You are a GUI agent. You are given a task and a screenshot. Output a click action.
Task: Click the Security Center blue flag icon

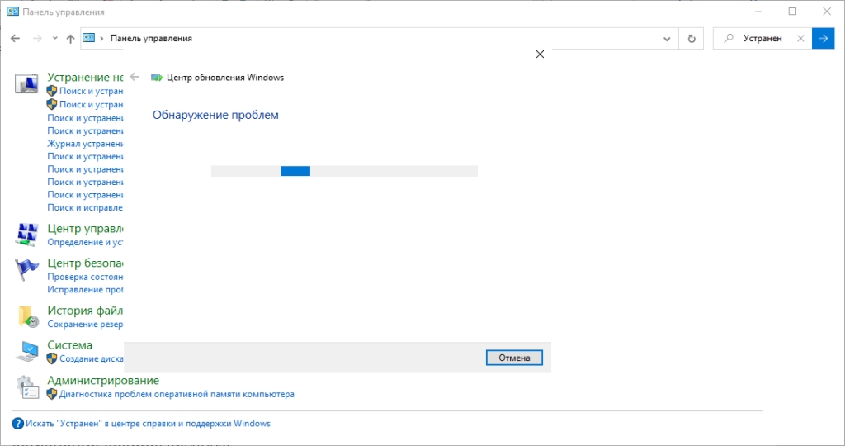coord(26,269)
